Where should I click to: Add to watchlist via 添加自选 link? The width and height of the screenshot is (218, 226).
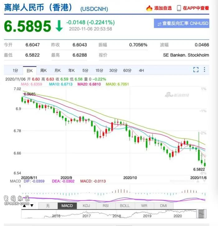tap(163, 8)
